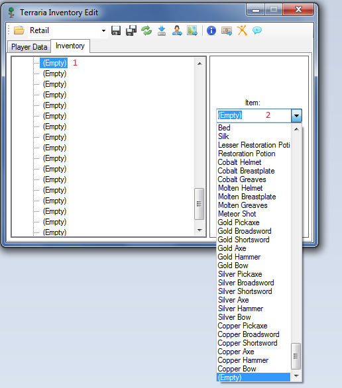Switch to the Player Data tab
342x388 pixels.
coord(29,47)
